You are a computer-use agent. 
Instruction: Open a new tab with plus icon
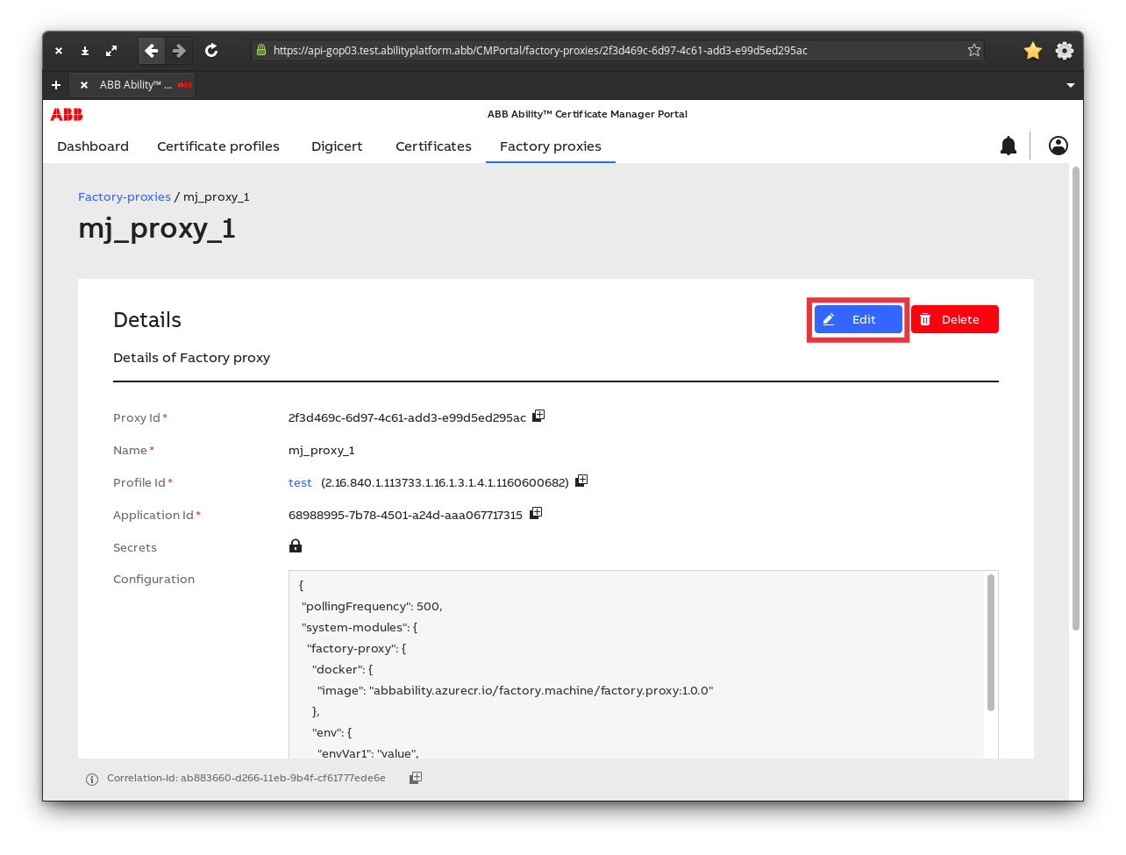56,85
